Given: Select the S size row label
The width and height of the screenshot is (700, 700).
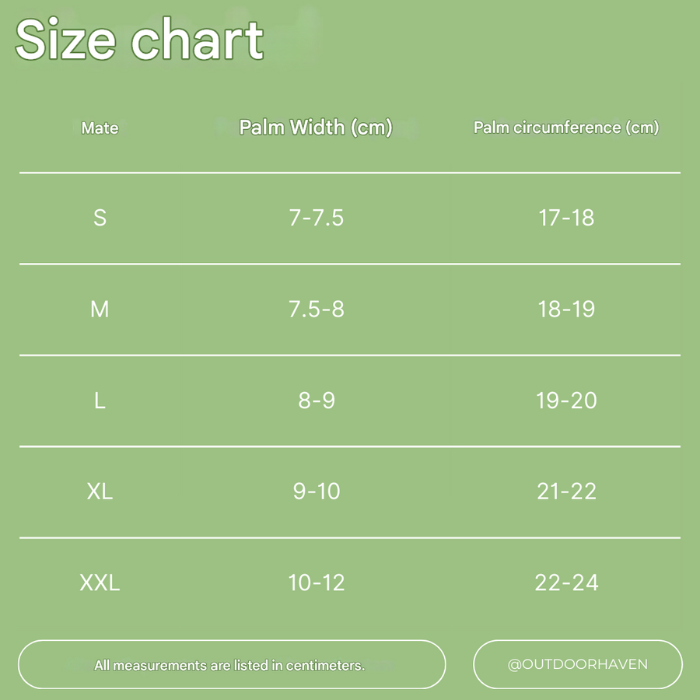Looking at the screenshot, I should (x=100, y=218).
